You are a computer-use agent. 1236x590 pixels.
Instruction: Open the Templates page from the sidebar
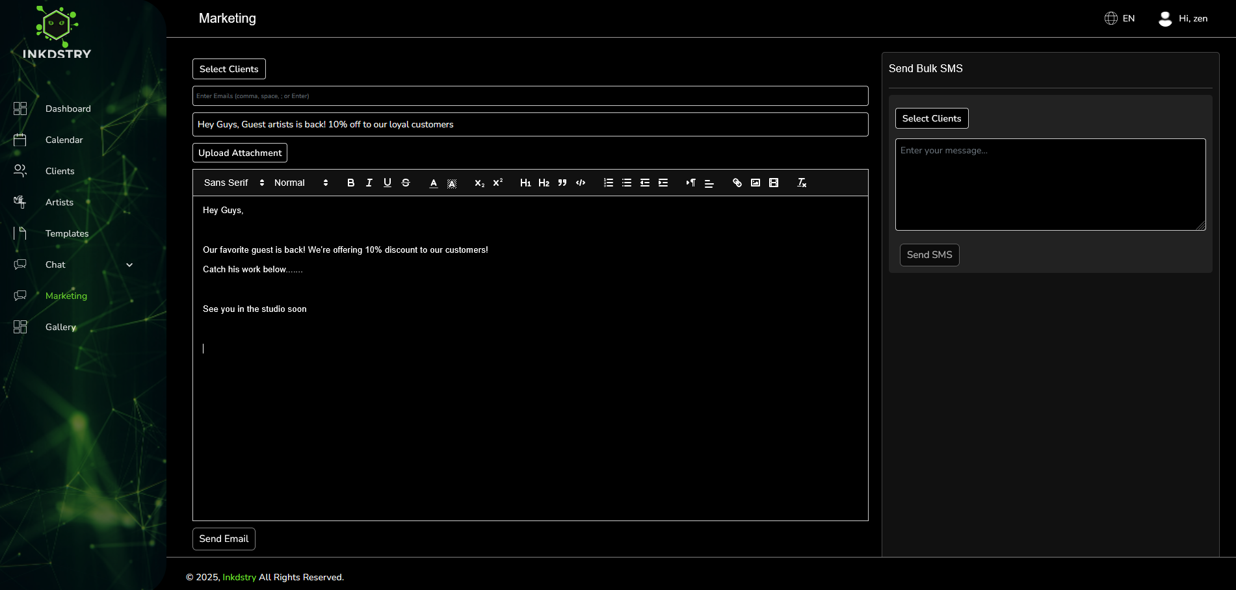pyautogui.click(x=66, y=233)
